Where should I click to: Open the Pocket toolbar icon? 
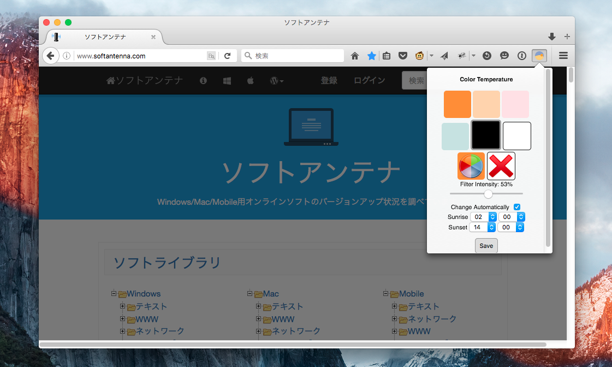pyautogui.click(x=403, y=56)
